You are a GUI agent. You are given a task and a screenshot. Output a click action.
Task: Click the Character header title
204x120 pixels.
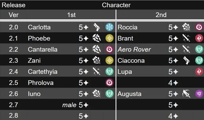click(116, 5)
